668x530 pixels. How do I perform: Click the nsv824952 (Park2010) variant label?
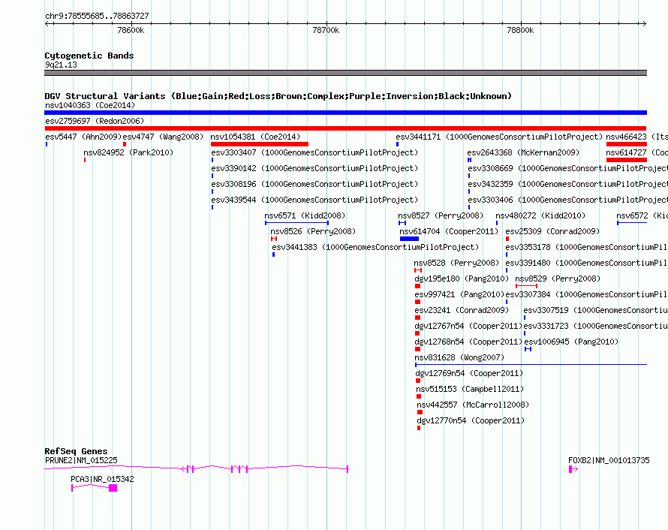128,152
